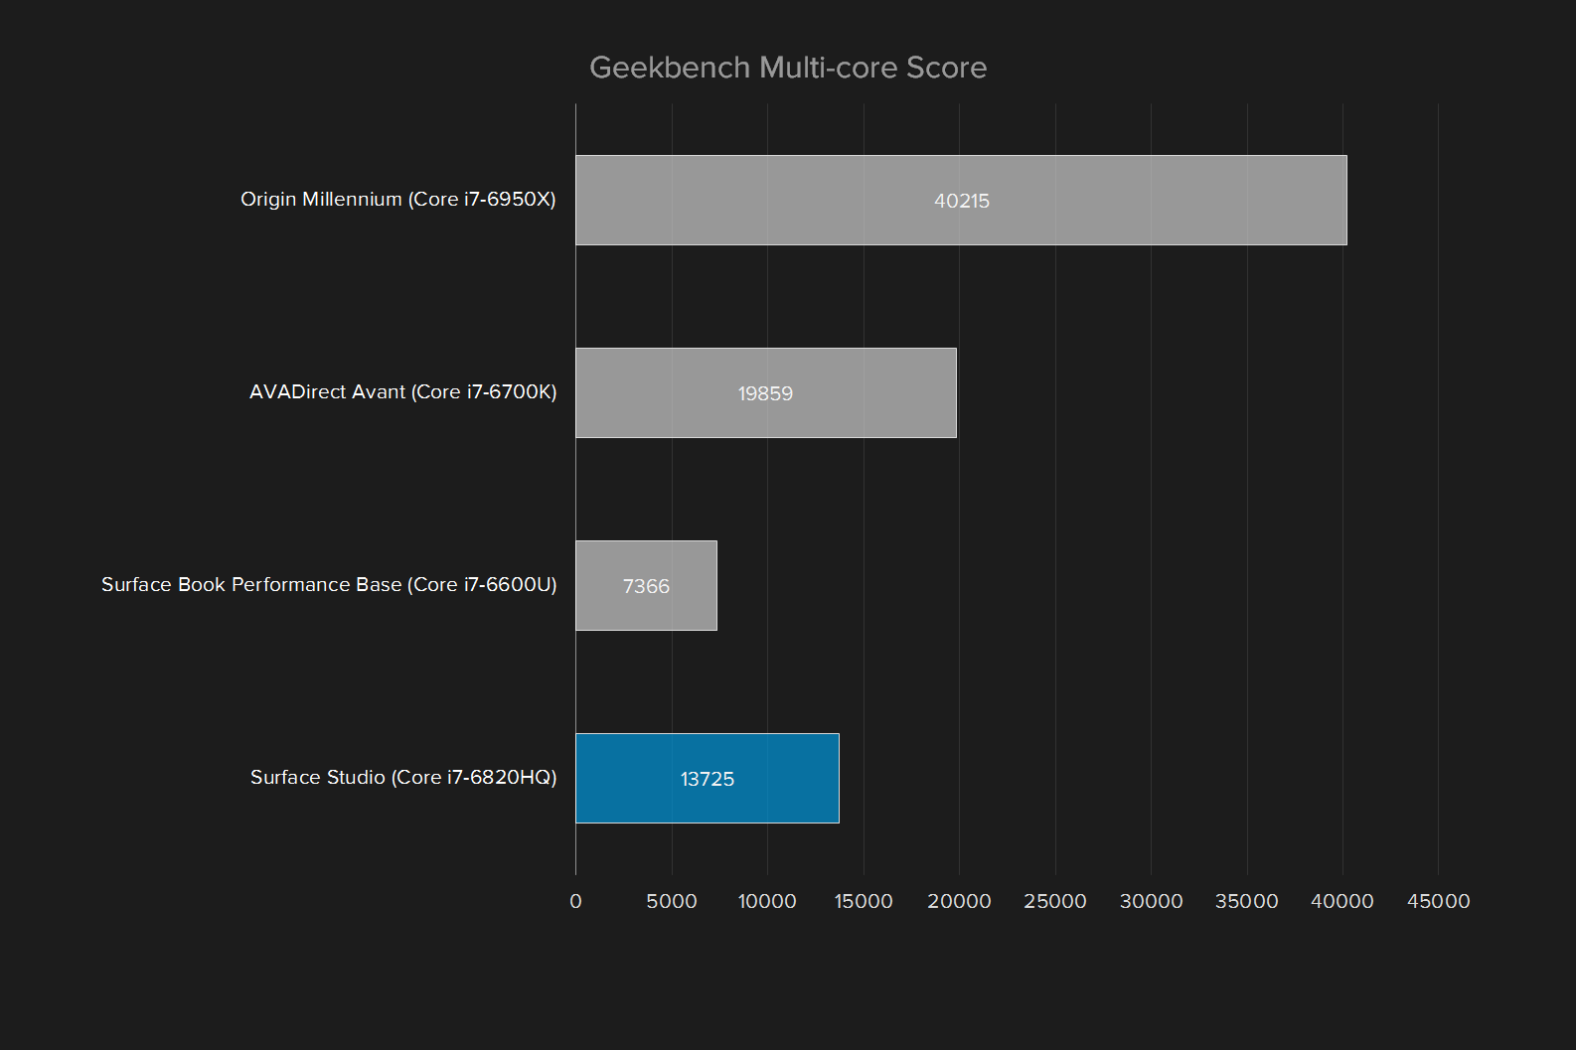Click the 19859 value on the AVADirect bar
Screen dimensions: 1576x1050
tap(765, 393)
